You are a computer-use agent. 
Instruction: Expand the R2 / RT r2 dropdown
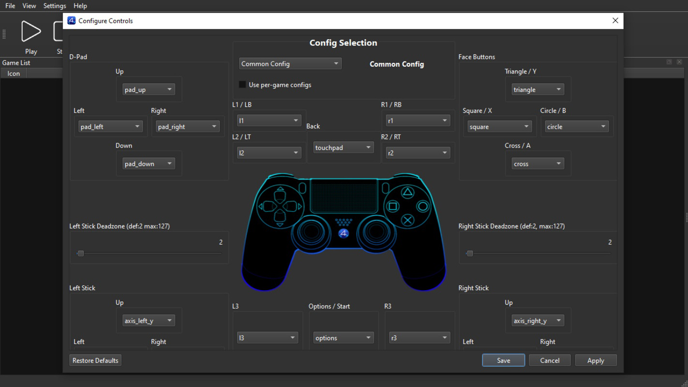click(418, 153)
